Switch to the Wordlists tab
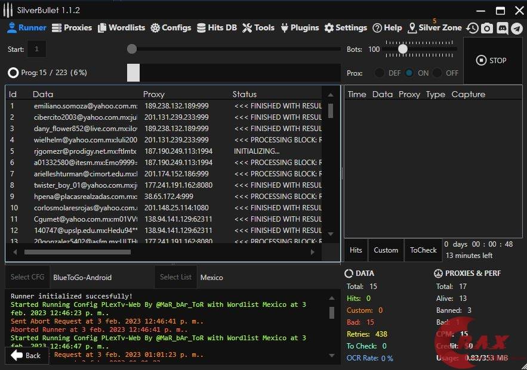Viewport: 527px width, 370px height. [121, 27]
